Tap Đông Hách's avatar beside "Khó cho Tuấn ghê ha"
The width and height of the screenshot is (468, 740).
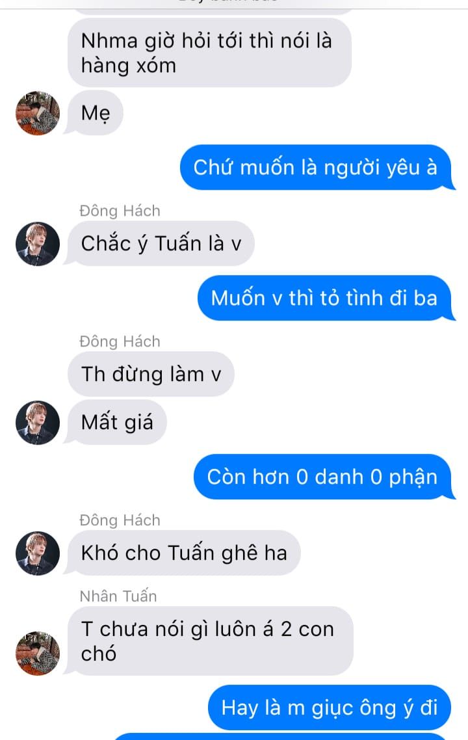[x=38, y=553]
